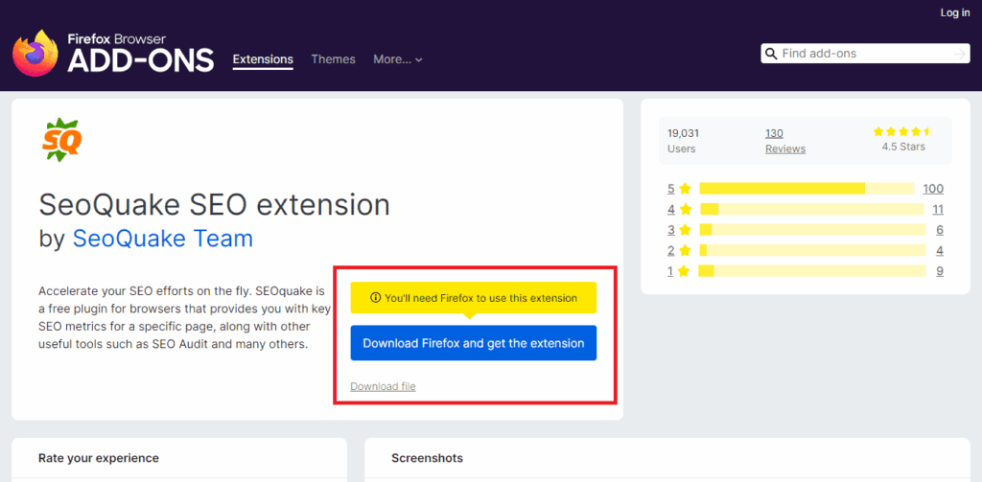
Task: Click the 4-star rating bar
Action: tap(812, 209)
